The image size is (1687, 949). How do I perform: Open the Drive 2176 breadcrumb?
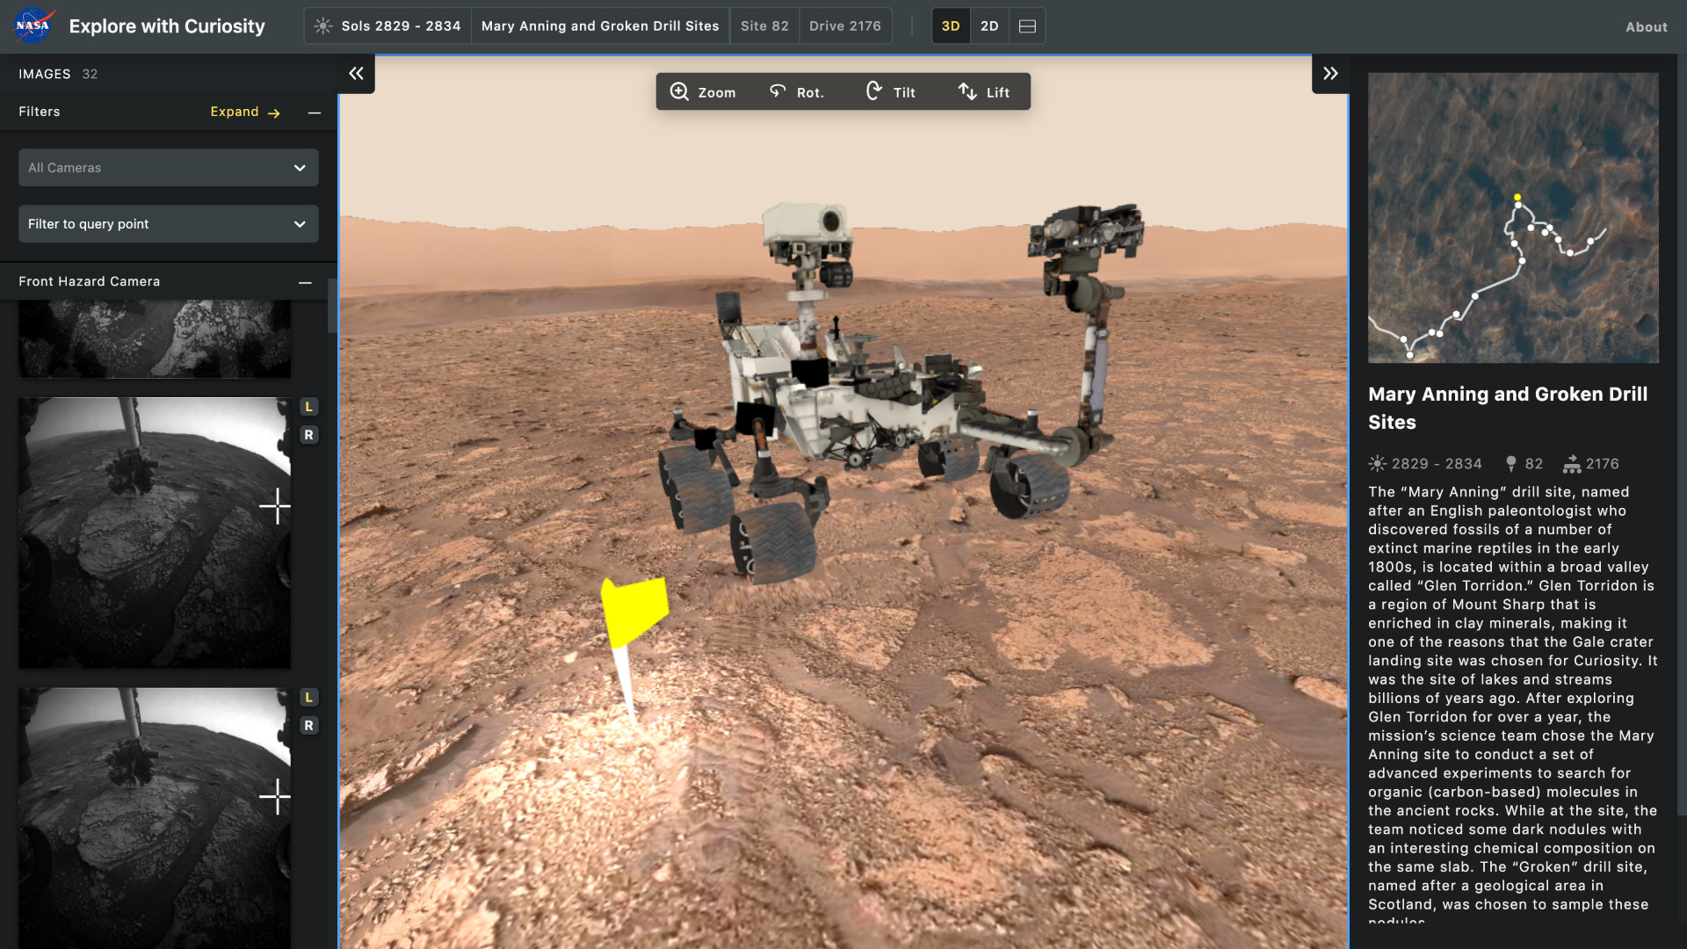tap(845, 26)
